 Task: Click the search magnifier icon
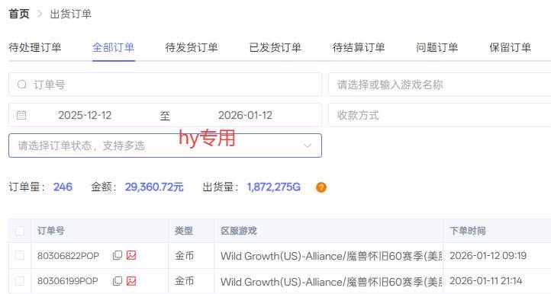22,85
